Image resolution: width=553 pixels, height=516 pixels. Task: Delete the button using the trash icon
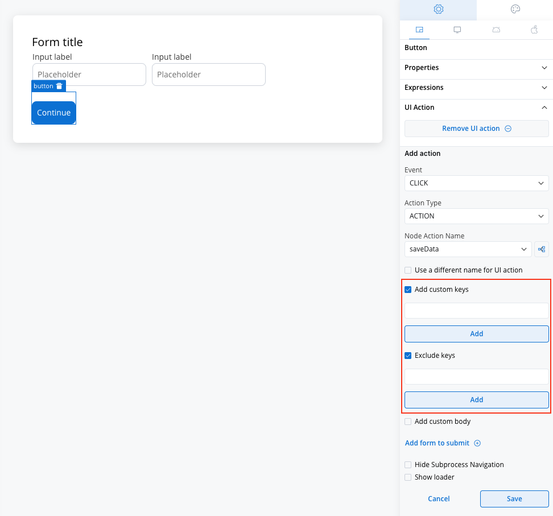click(x=59, y=86)
